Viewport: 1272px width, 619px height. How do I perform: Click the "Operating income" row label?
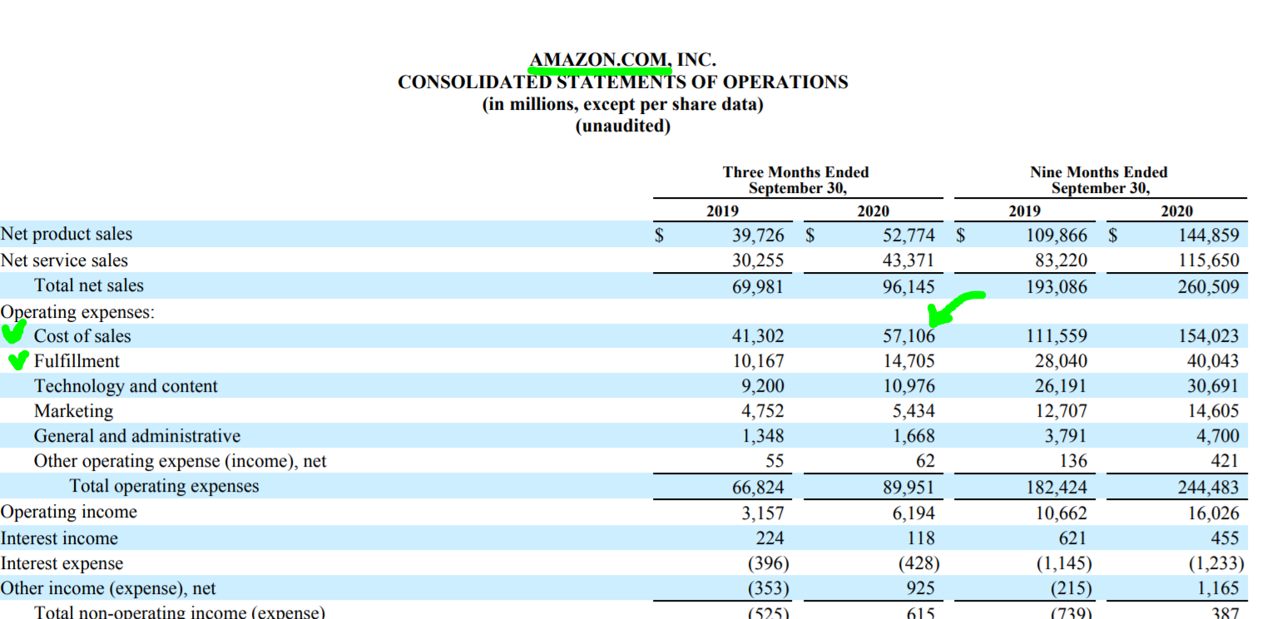(x=69, y=512)
